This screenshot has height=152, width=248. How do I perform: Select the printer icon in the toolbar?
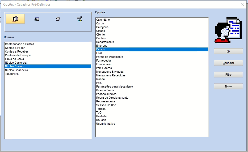point(58,19)
